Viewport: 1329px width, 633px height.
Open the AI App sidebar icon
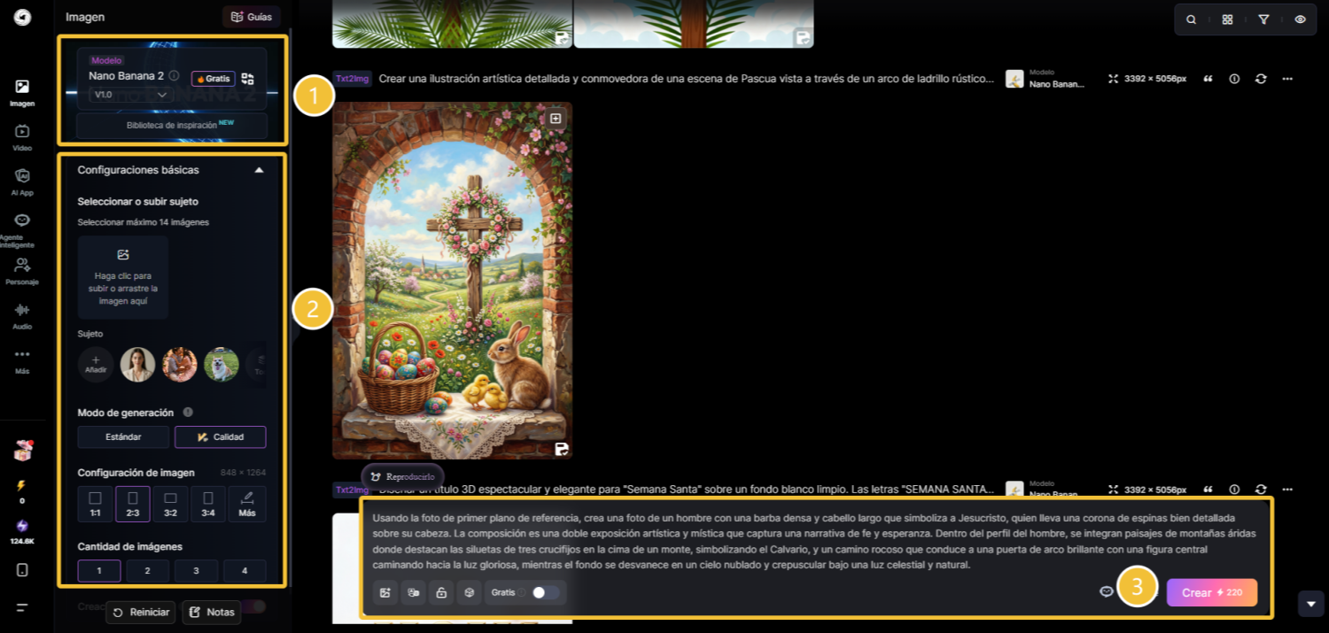22,180
